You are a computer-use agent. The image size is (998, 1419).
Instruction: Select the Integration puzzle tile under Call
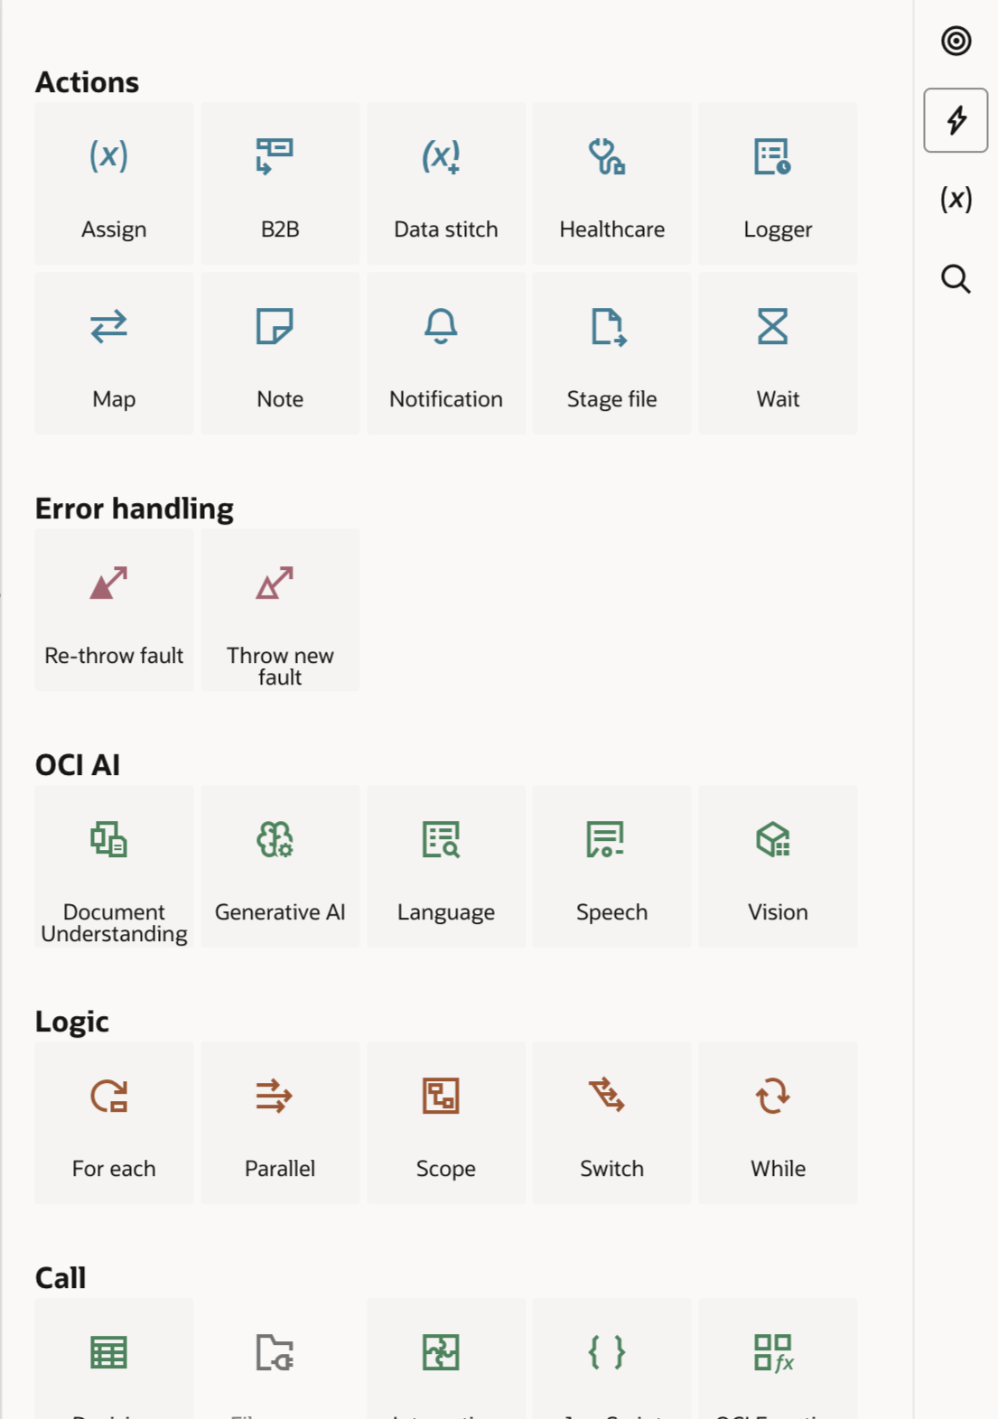click(446, 1358)
